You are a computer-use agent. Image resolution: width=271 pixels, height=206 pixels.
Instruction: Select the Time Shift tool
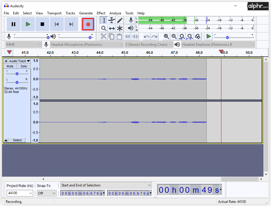tap(112, 28)
